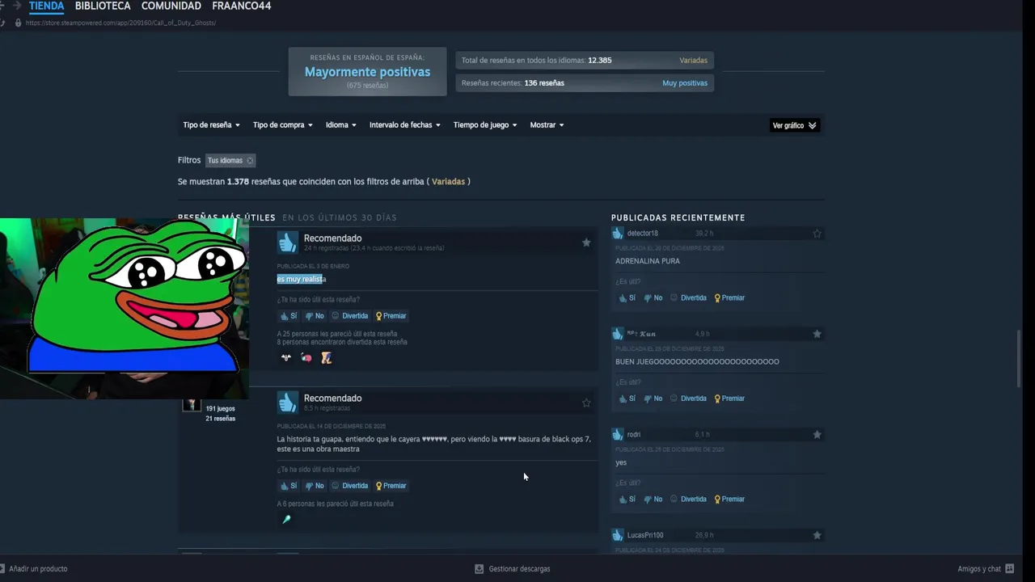The width and height of the screenshot is (1035, 582).
Task: Click the Muy positivas recent rating link
Action: click(x=685, y=83)
